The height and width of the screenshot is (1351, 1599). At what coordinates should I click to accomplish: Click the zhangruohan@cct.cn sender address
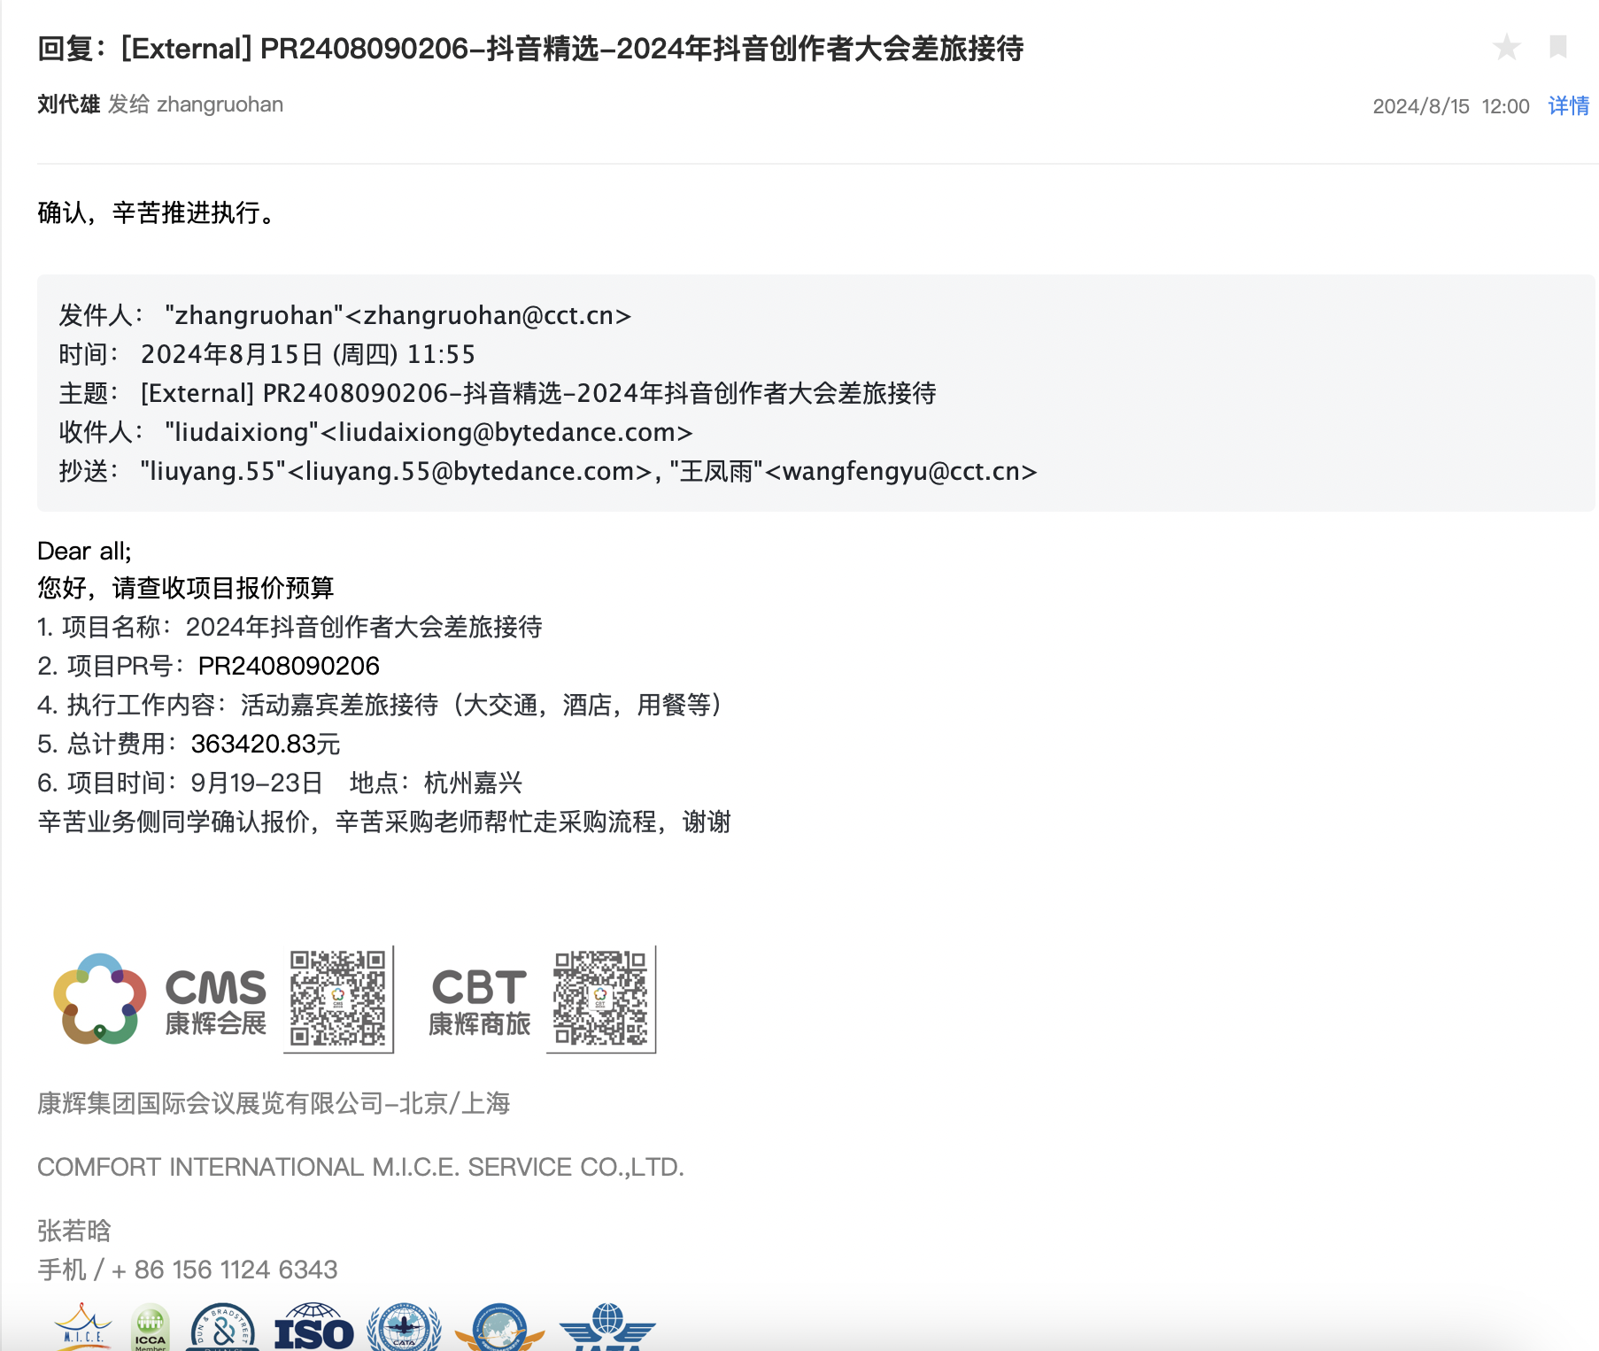486,316
